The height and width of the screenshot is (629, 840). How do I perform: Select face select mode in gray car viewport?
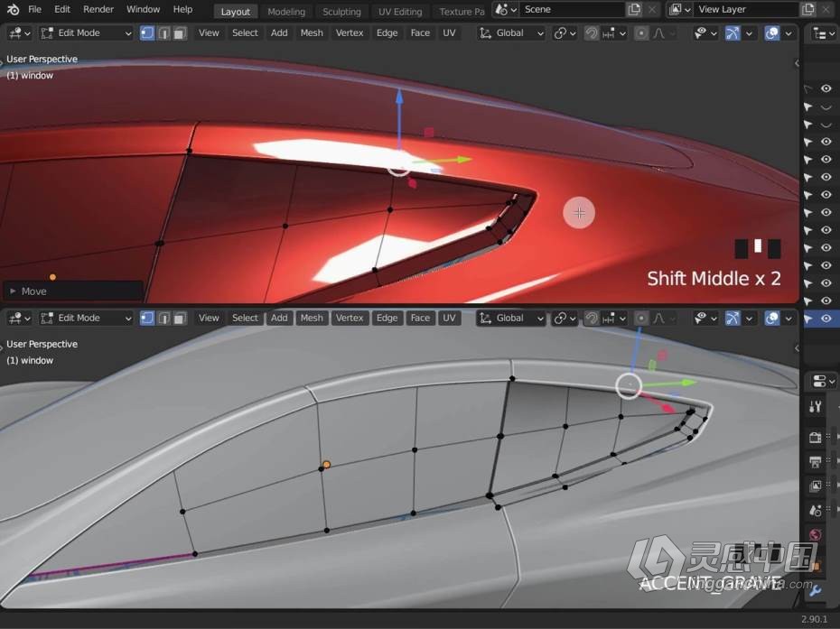180,319
